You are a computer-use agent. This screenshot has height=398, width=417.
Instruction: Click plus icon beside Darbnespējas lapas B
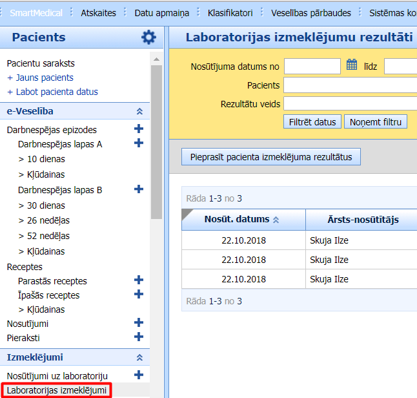click(138, 189)
